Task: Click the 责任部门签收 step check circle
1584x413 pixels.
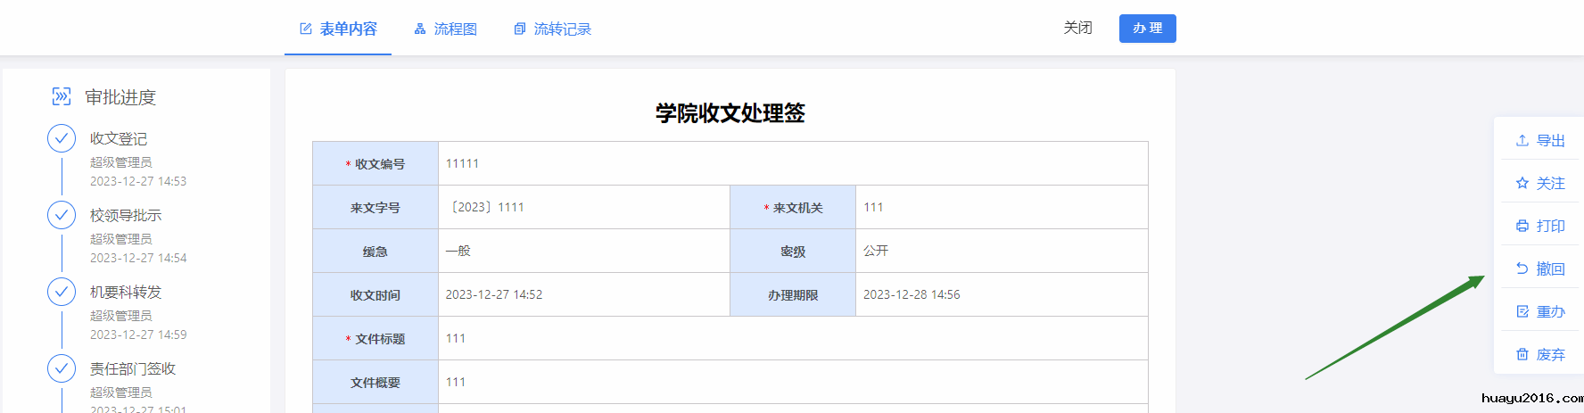Action: pos(62,368)
